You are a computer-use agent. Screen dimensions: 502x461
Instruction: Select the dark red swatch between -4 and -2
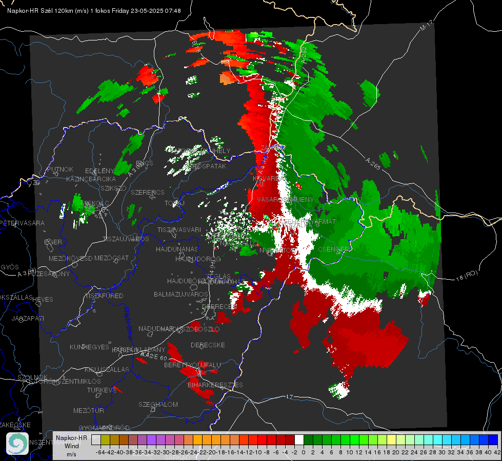pos(290,439)
